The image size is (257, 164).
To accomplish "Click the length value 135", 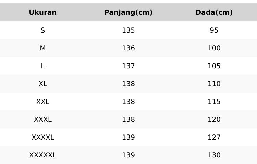I will [128, 31].
